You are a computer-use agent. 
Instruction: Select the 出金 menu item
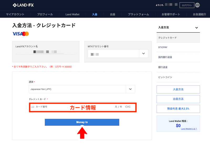[x=113, y=14]
